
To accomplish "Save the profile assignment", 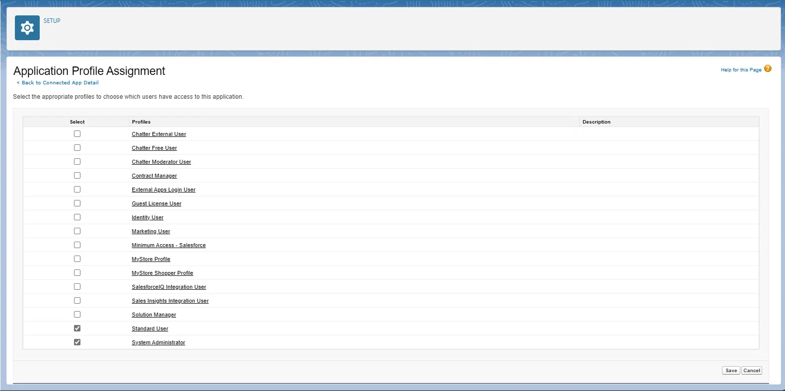I will point(731,371).
